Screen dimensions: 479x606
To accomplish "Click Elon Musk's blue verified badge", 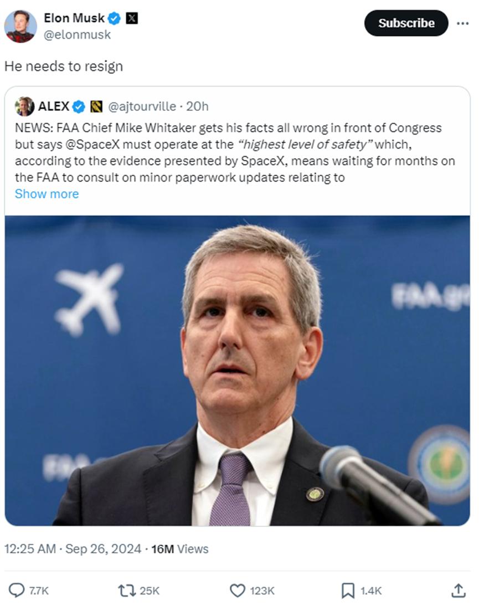I will coord(114,18).
